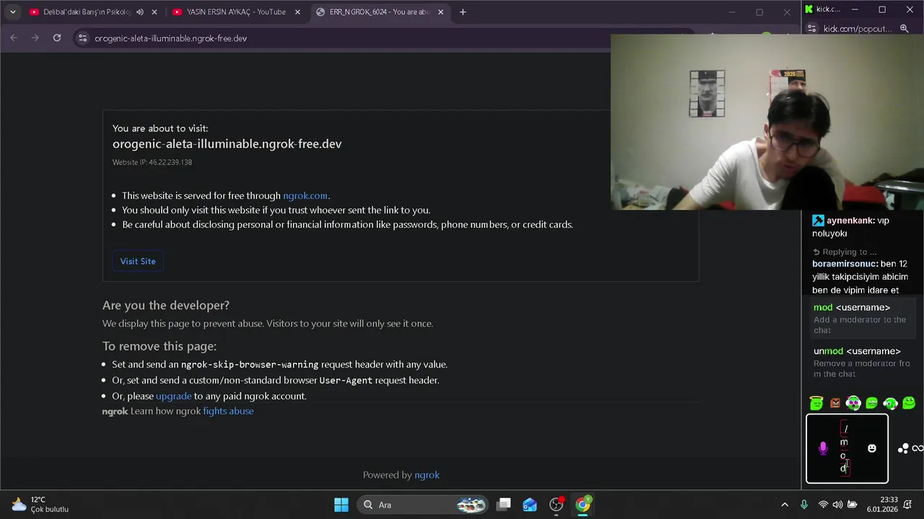
Task: Open the site information icon in address bar
Action: [82, 38]
